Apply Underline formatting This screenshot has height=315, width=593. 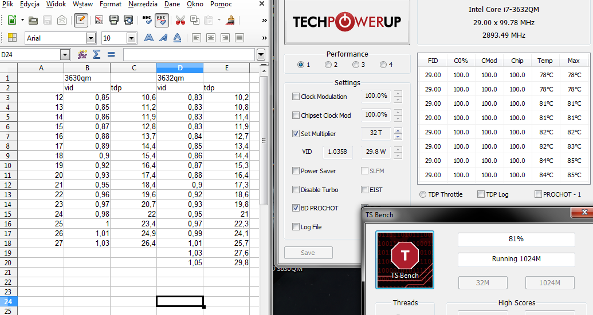tap(178, 38)
